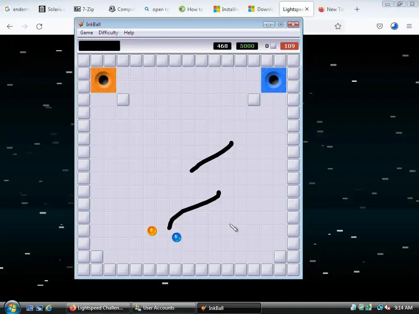The width and height of the screenshot is (419, 314).
Task: Switch to the Download Microsoft tab
Action: coord(261,9)
